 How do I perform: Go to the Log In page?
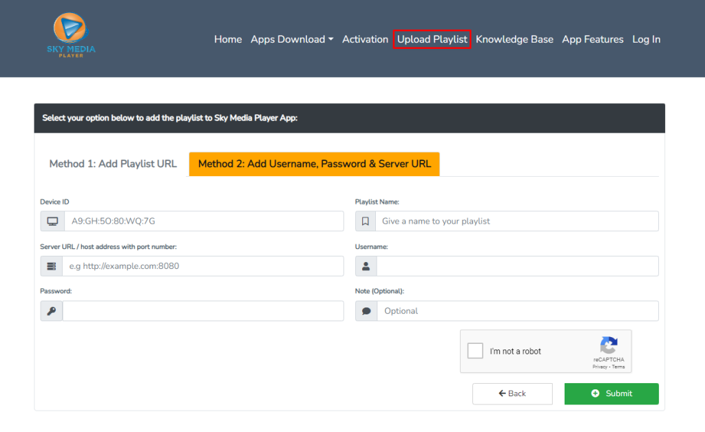pos(646,39)
